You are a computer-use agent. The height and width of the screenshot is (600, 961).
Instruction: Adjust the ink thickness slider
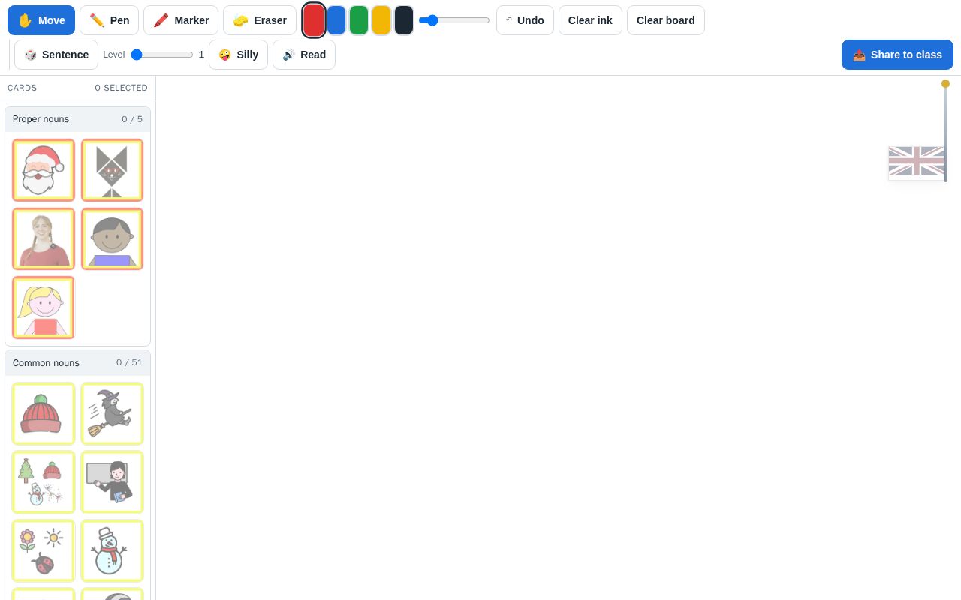click(x=454, y=20)
